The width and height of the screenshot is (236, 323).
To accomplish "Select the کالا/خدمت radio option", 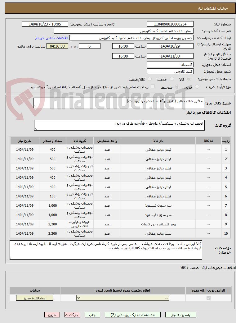I will tap(150, 79).
